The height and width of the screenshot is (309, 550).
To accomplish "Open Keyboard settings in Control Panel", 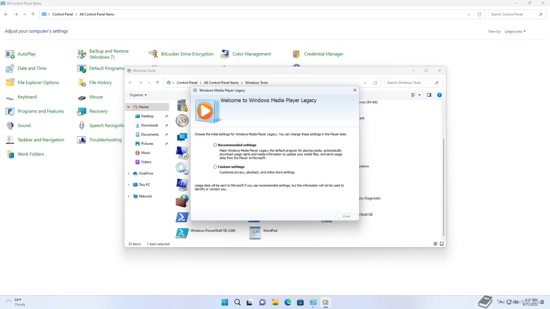I will [x=21, y=97].
